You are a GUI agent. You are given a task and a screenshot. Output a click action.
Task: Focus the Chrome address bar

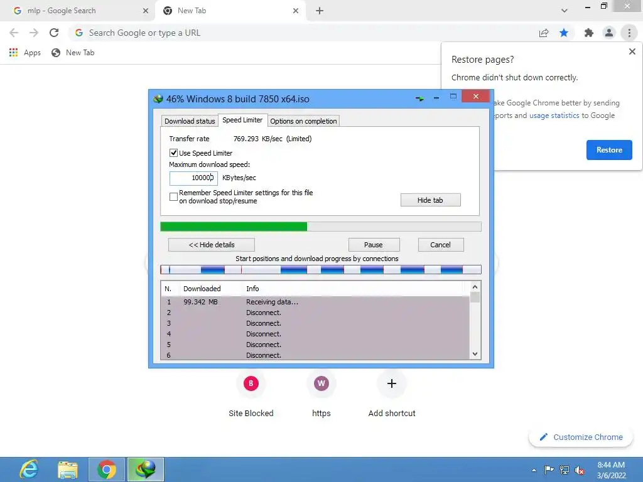click(x=303, y=33)
